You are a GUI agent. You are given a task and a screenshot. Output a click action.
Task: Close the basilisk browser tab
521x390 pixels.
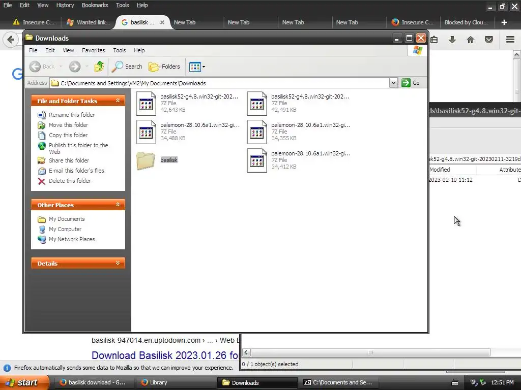[x=162, y=22]
